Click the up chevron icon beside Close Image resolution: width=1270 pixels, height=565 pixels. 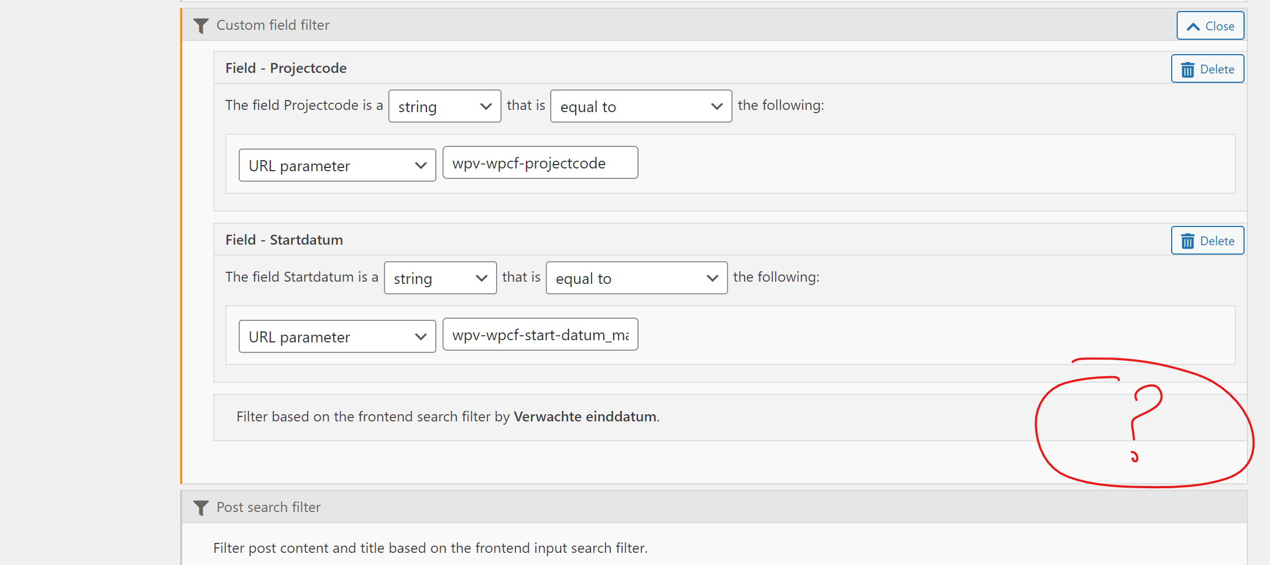tap(1193, 27)
